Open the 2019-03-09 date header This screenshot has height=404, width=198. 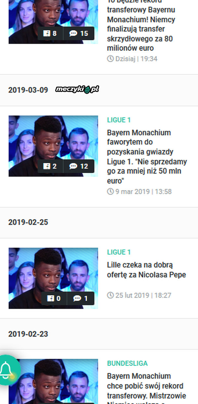coord(28,90)
